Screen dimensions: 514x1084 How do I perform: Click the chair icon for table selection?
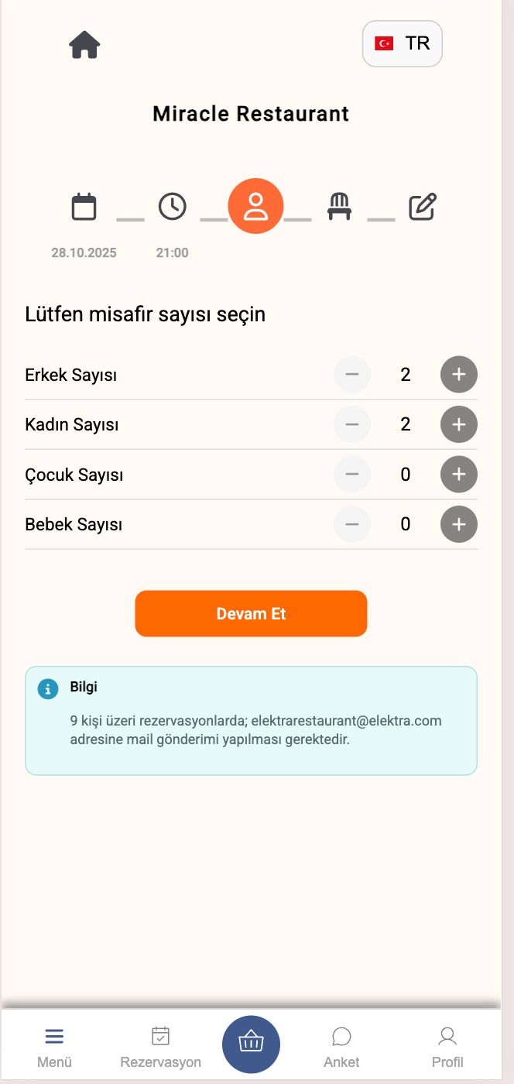[x=339, y=206]
